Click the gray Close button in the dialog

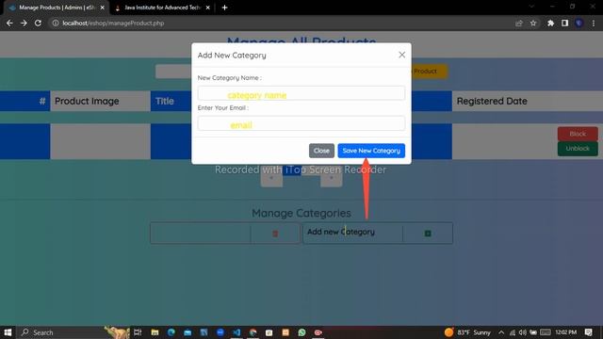pos(321,151)
